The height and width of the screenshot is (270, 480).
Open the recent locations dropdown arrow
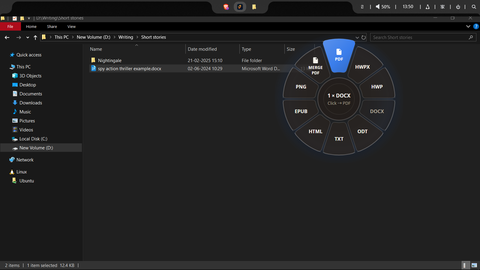(x=28, y=37)
